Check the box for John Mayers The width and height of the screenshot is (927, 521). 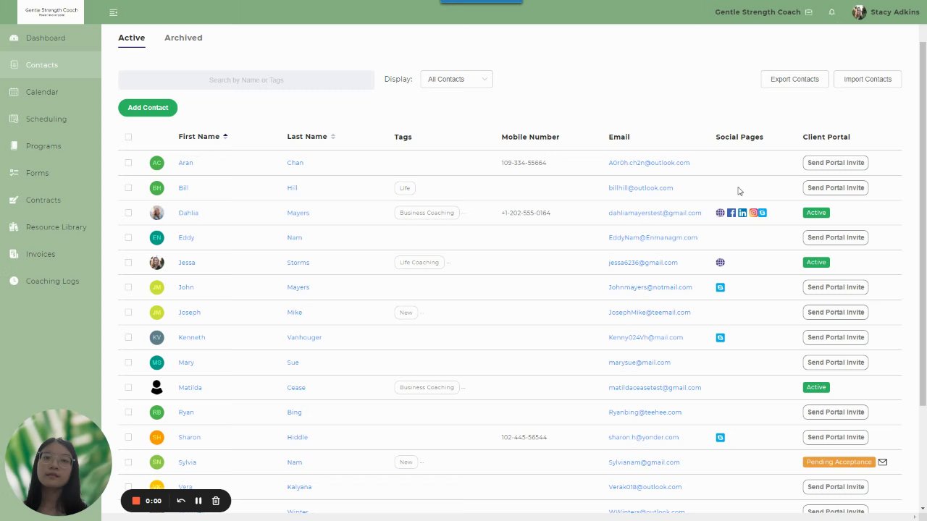point(128,287)
